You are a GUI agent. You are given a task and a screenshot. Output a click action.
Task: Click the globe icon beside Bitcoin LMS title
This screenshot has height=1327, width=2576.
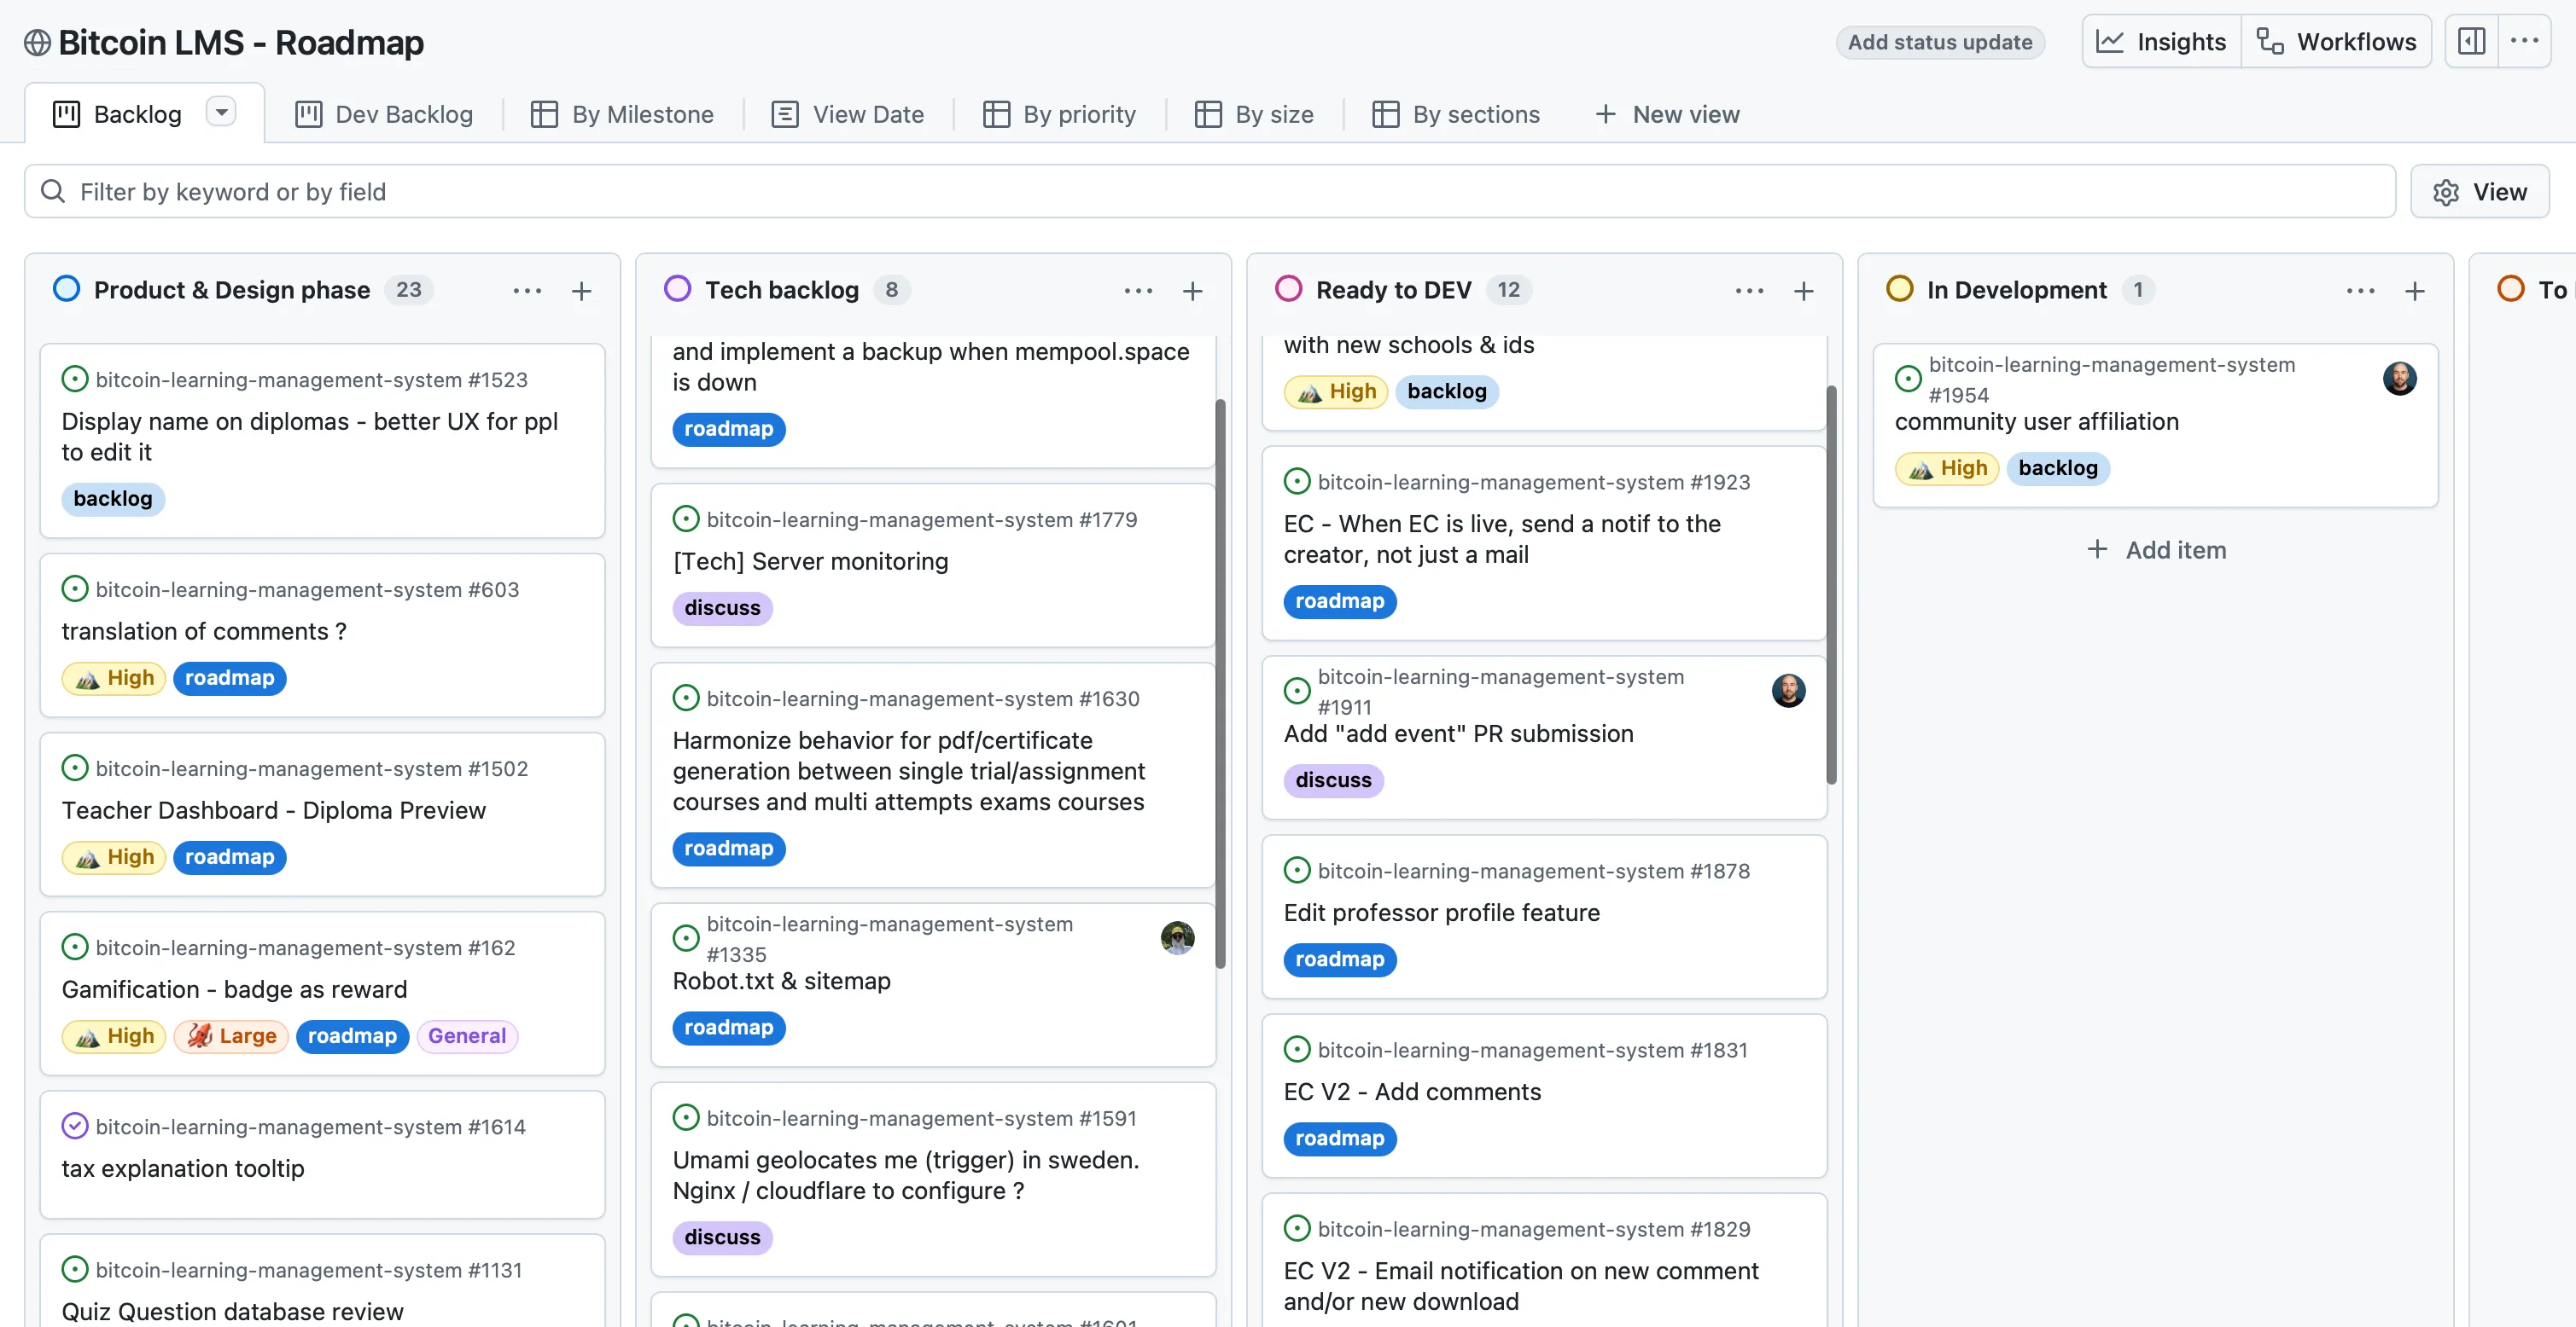coord(37,42)
